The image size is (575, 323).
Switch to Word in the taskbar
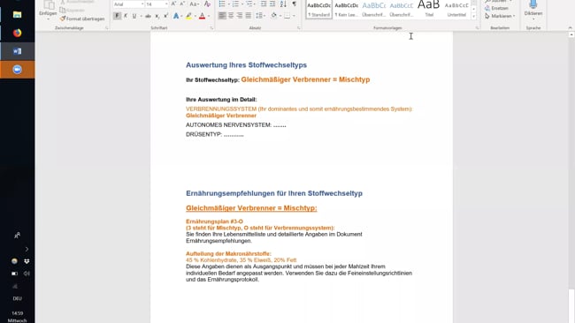pyautogui.click(x=17, y=51)
